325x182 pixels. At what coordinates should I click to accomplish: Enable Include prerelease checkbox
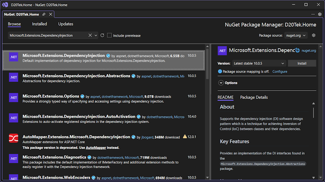(x=109, y=35)
